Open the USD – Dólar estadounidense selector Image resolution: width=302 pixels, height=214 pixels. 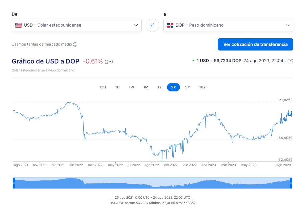(x=77, y=25)
